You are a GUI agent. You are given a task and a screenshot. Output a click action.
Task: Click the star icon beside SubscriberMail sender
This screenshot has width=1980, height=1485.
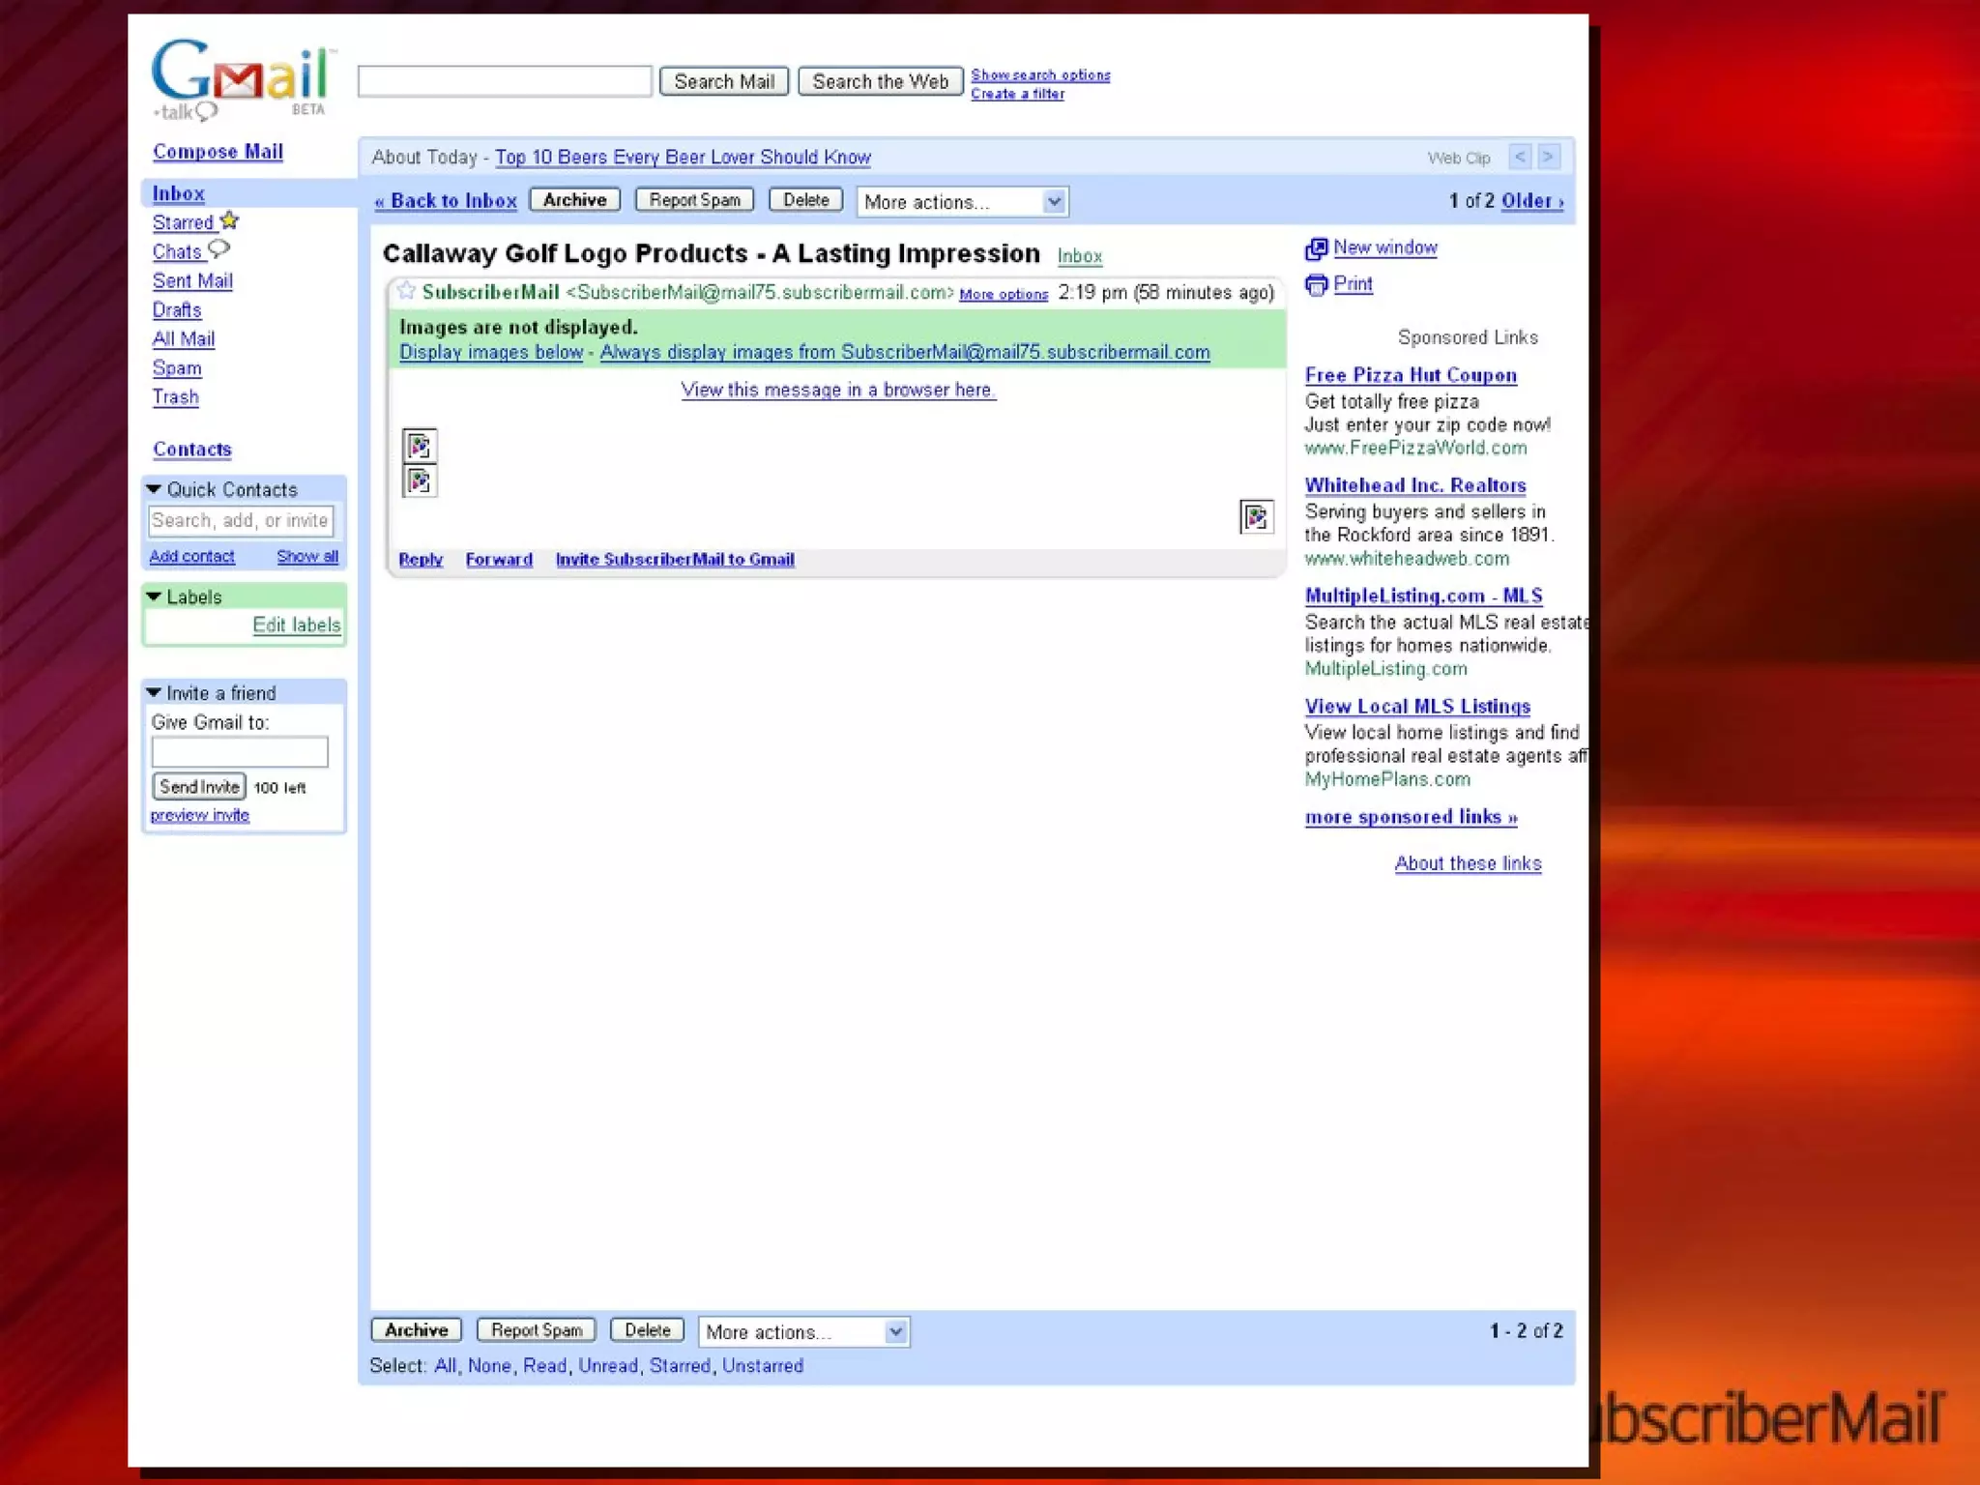406,291
